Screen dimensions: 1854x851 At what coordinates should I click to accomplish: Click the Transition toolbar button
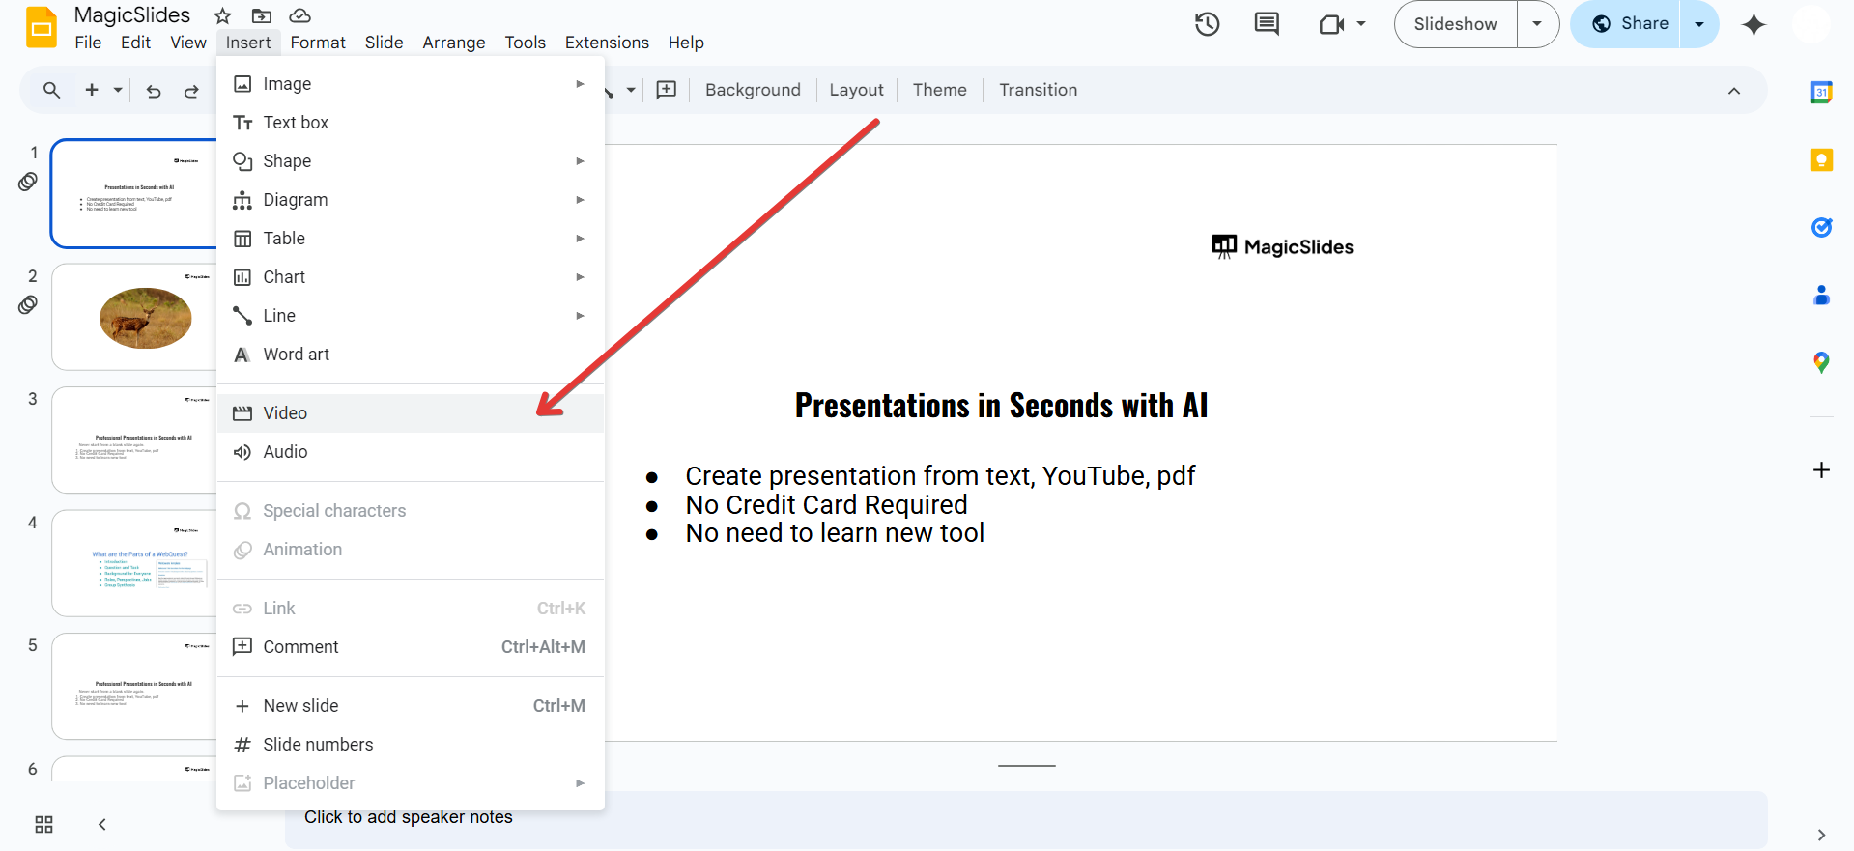click(x=1038, y=90)
